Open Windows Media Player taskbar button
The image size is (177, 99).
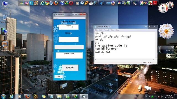pos(19,97)
